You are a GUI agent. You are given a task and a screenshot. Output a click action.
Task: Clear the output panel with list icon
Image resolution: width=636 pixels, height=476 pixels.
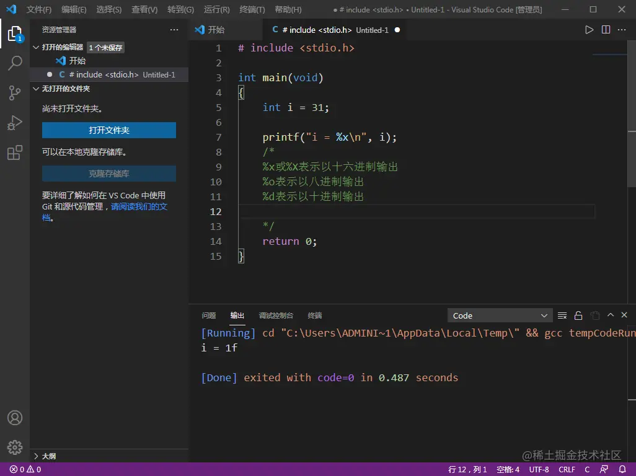(562, 315)
